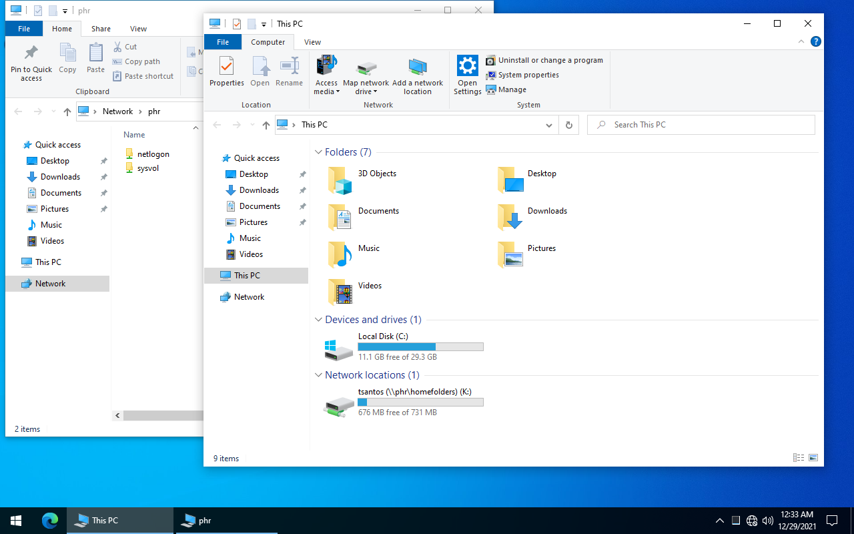This screenshot has width=854, height=534.
Task: Refresh the This PC view
Action: click(568, 125)
